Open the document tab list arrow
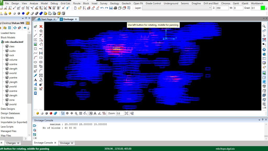This screenshot has width=268, height=151. [x=264, y=18]
